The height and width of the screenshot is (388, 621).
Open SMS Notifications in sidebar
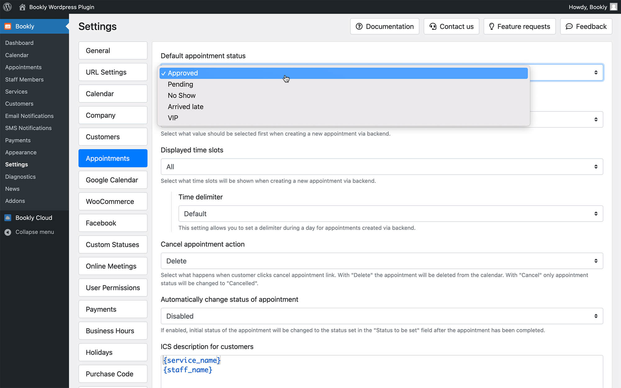click(x=28, y=128)
